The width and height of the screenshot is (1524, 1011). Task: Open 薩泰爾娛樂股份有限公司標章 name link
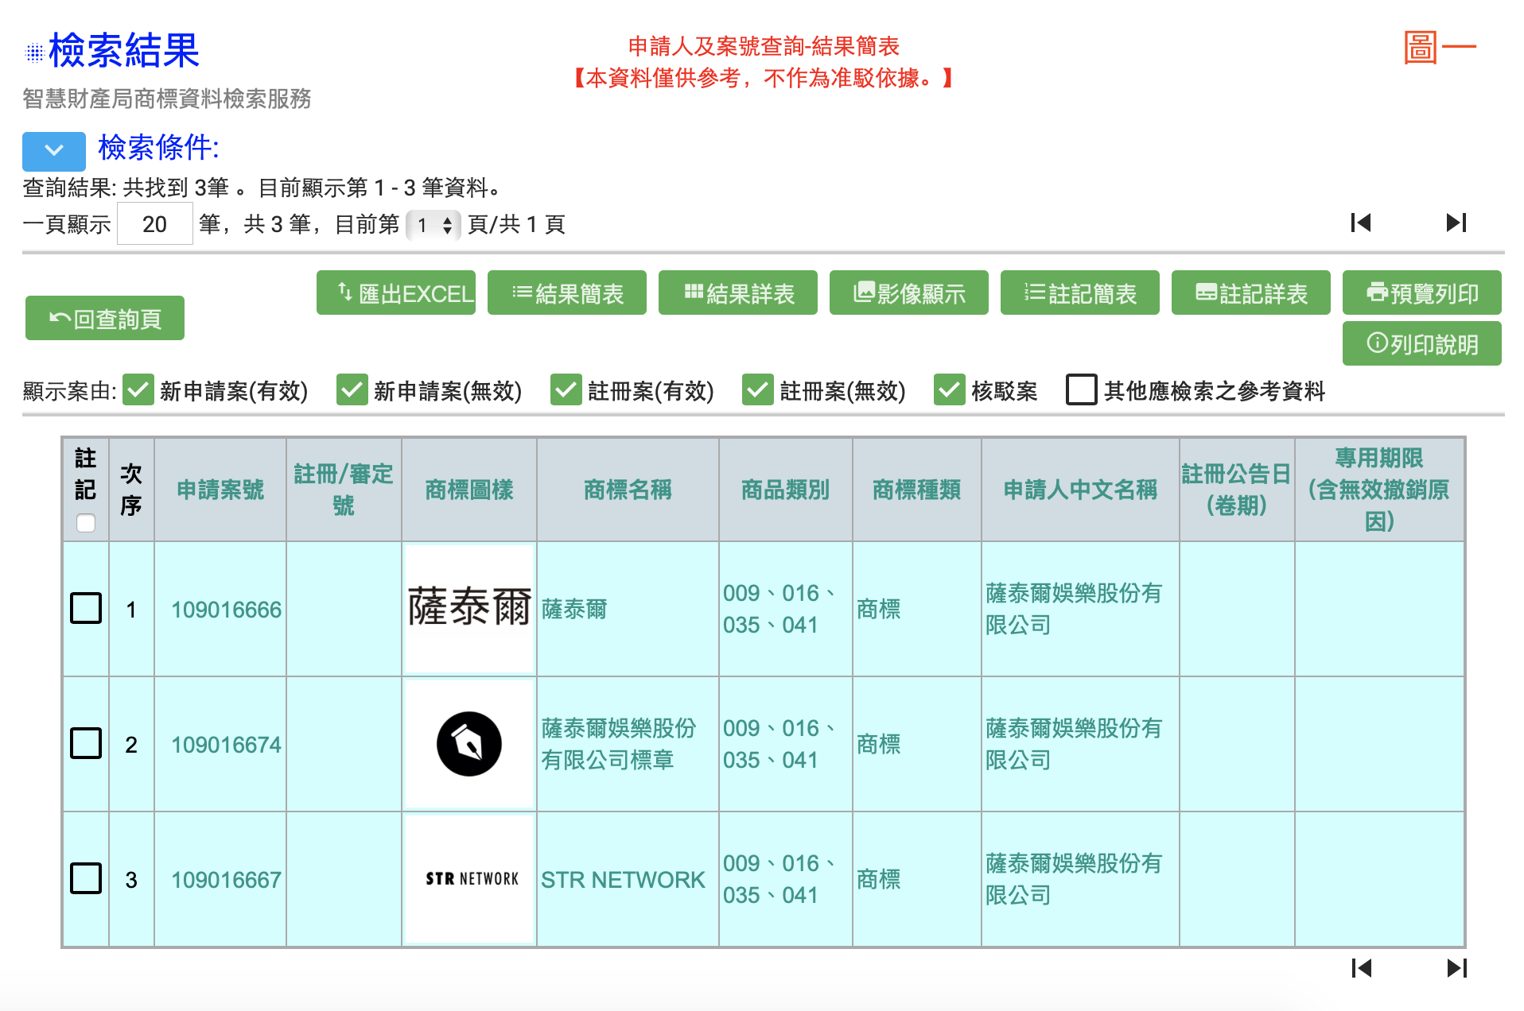(619, 744)
